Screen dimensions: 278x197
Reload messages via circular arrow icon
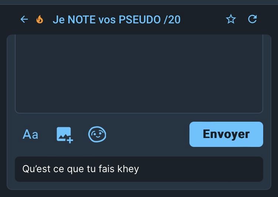click(x=252, y=19)
